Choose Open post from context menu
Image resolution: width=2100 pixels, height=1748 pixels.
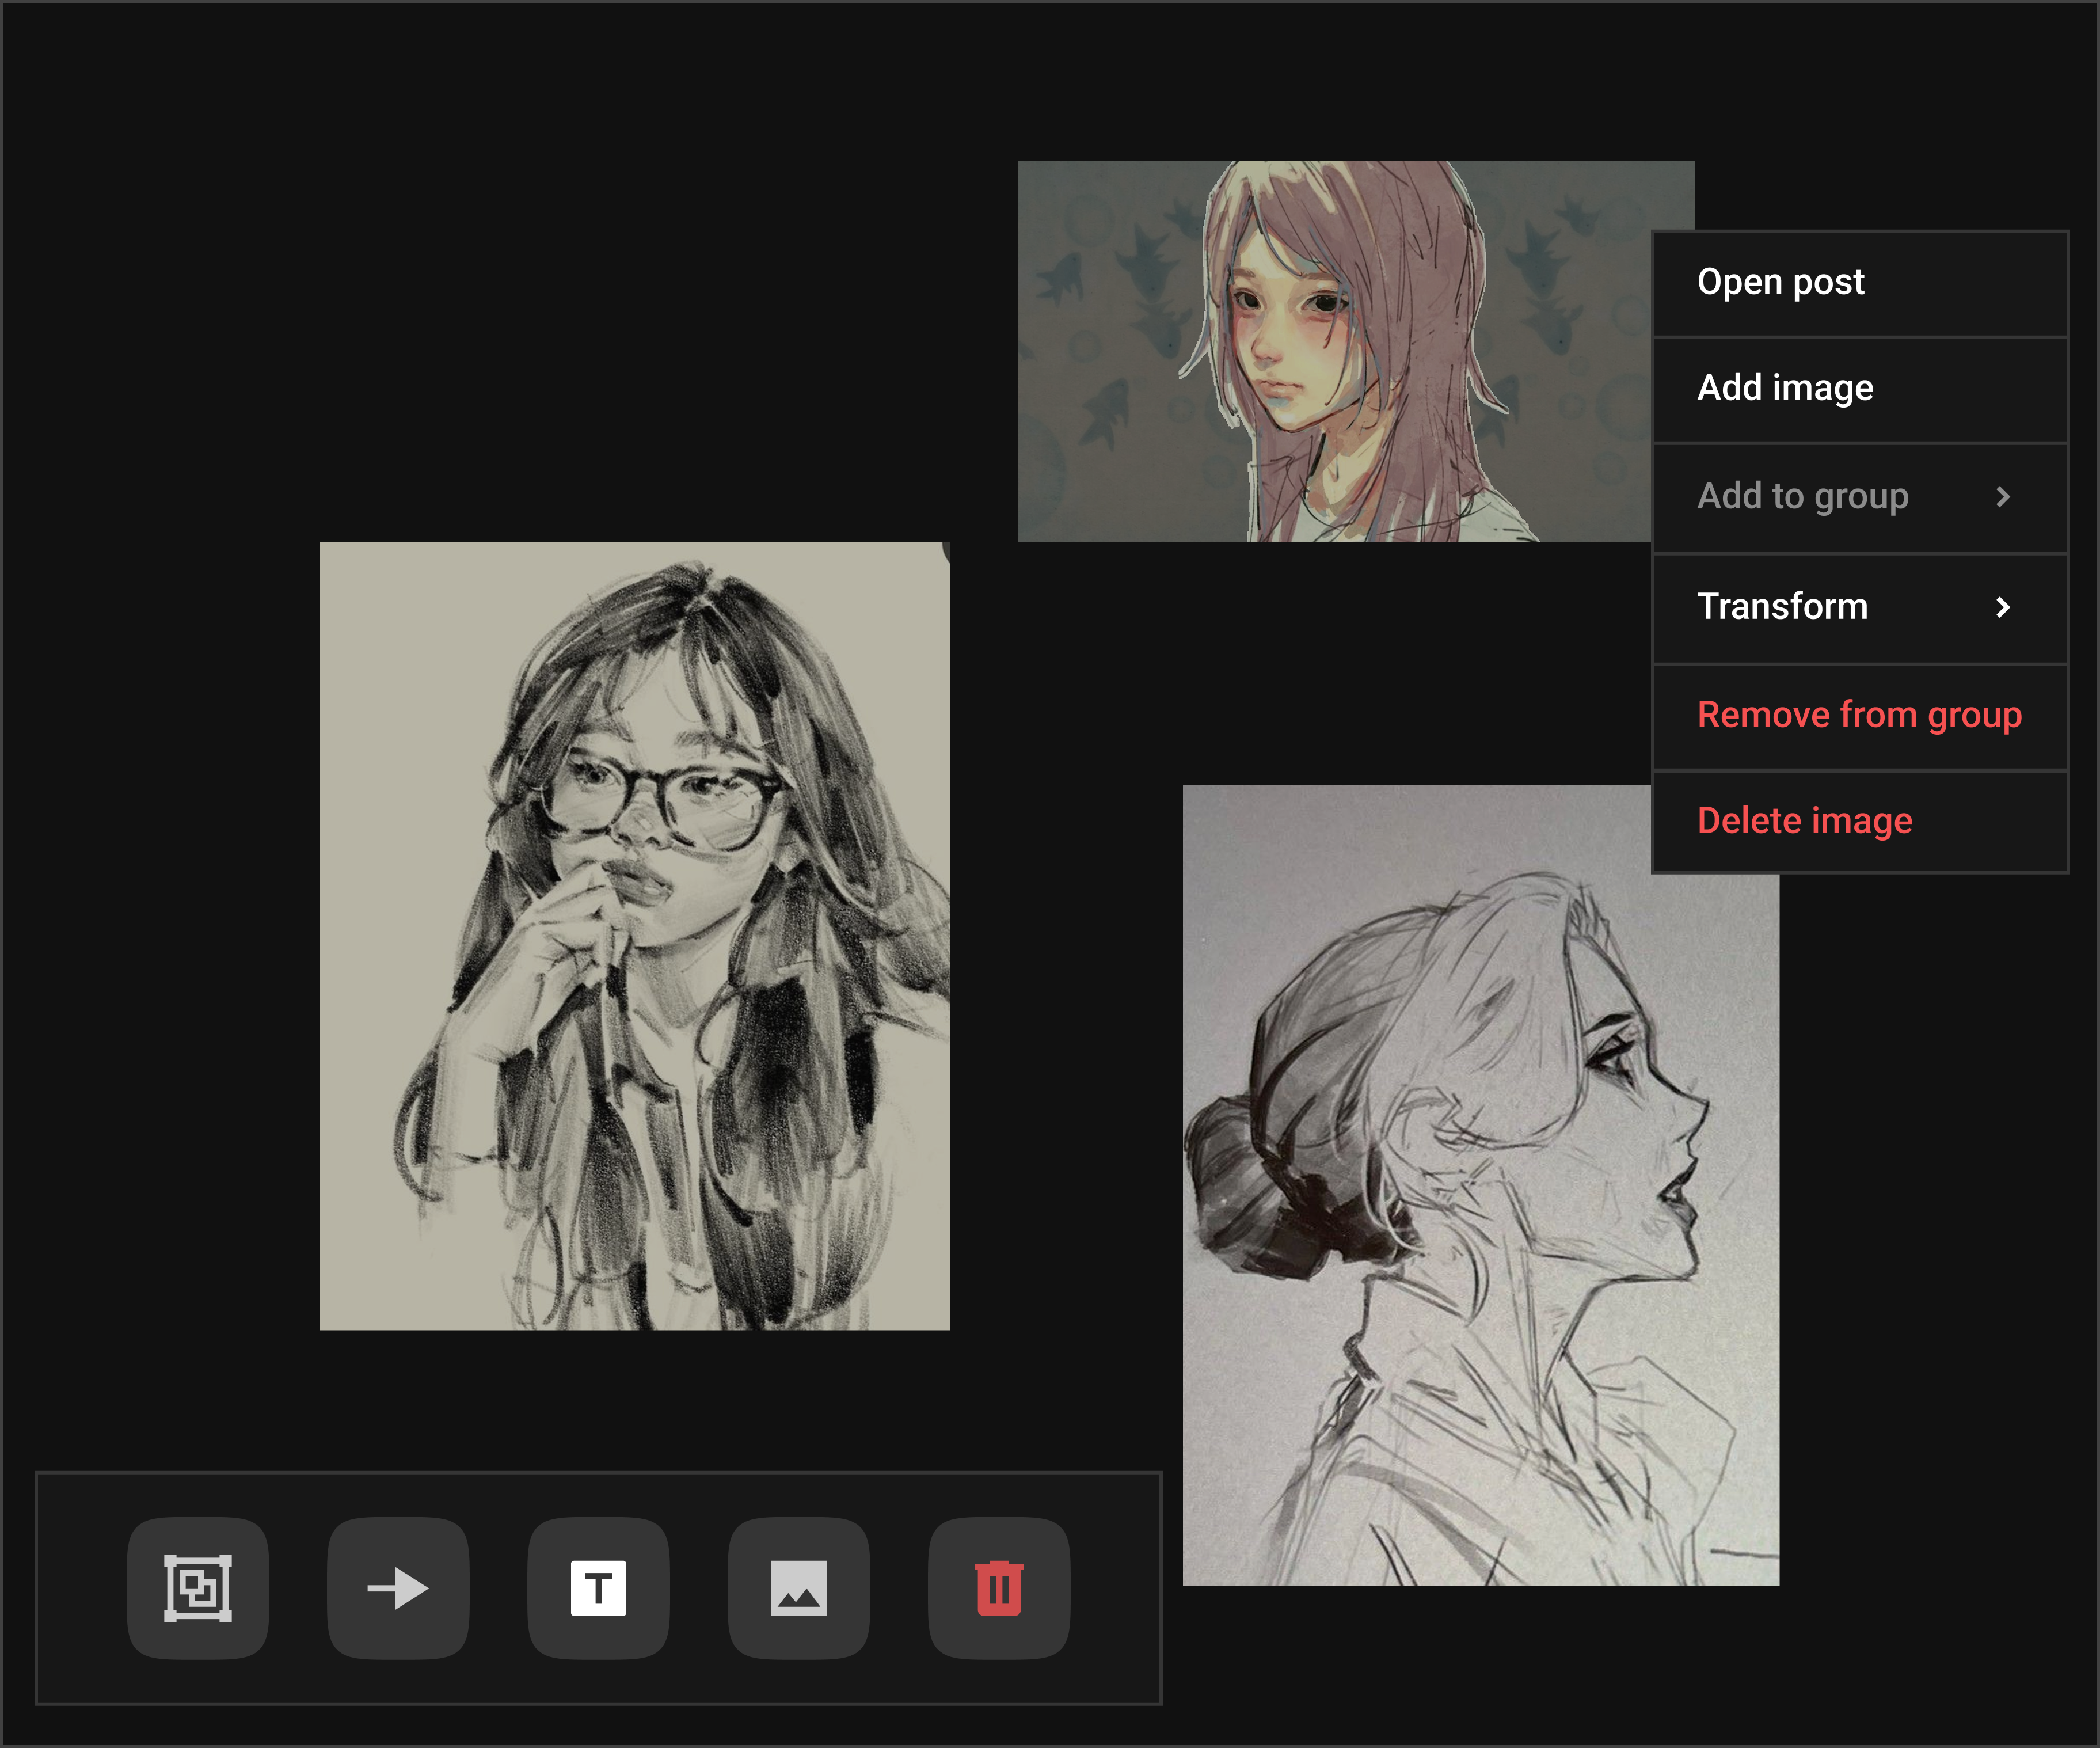(x=1780, y=283)
